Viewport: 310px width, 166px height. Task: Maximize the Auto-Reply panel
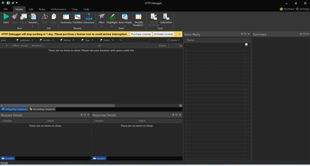245,34
